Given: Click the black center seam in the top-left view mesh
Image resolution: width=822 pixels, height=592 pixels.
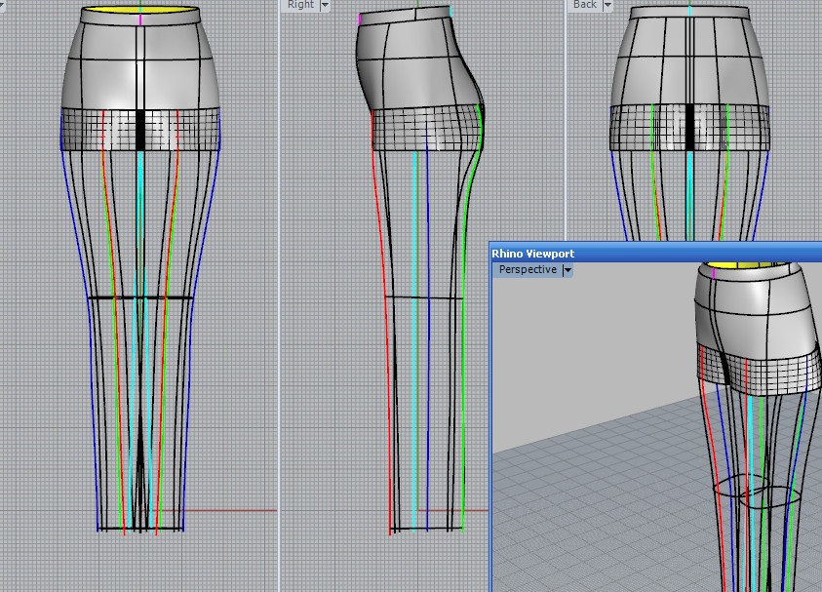Looking at the screenshot, I should (141, 128).
